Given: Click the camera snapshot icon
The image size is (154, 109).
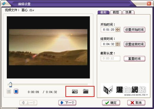Looking at the screenshot, I should pos(75,91).
